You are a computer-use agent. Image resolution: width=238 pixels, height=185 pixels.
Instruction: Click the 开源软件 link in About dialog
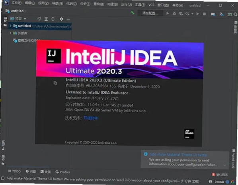pos(91,118)
